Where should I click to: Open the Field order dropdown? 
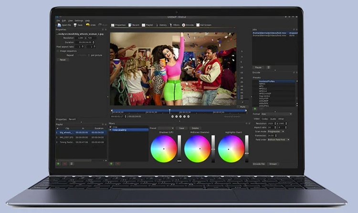coord(278,139)
